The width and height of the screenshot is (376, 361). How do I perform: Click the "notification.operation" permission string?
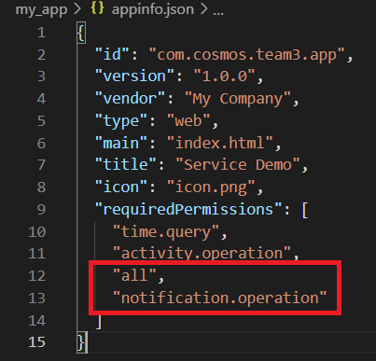click(x=220, y=298)
